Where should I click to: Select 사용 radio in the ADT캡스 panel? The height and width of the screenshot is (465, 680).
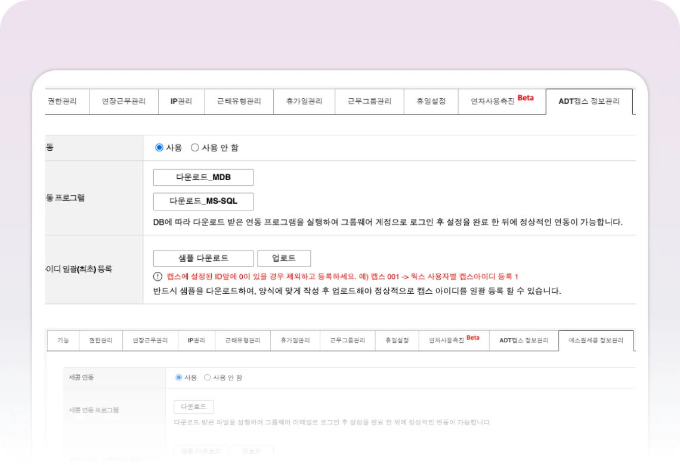point(159,147)
